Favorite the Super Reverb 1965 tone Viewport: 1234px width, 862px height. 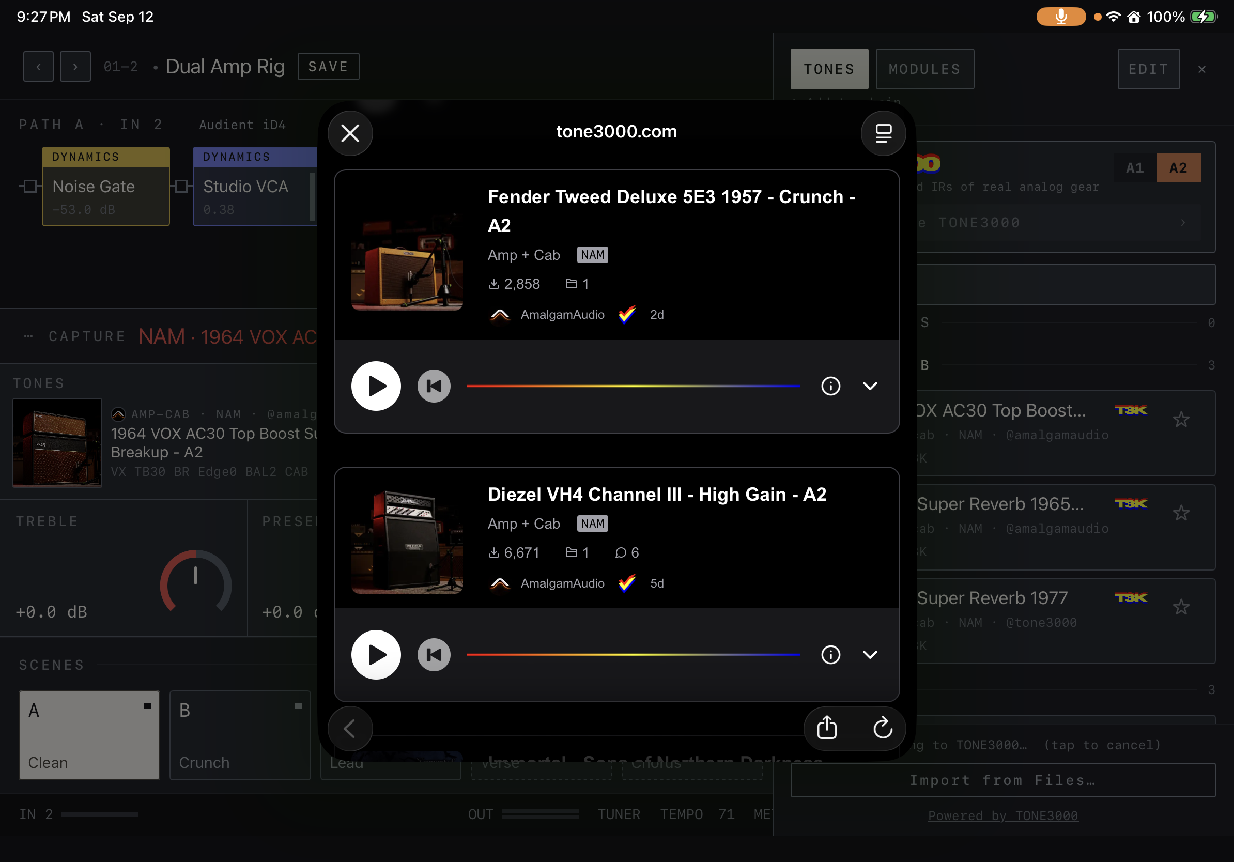[x=1181, y=513]
